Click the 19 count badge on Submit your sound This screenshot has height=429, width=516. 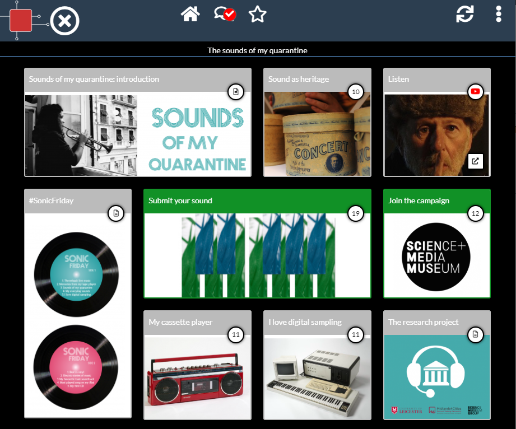click(x=356, y=213)
